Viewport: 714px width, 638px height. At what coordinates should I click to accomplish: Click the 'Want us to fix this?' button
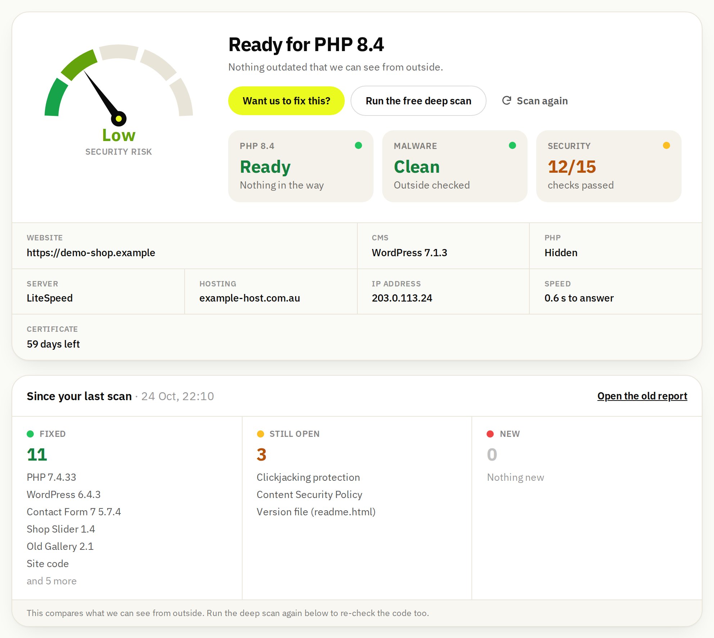click(286, 101)
